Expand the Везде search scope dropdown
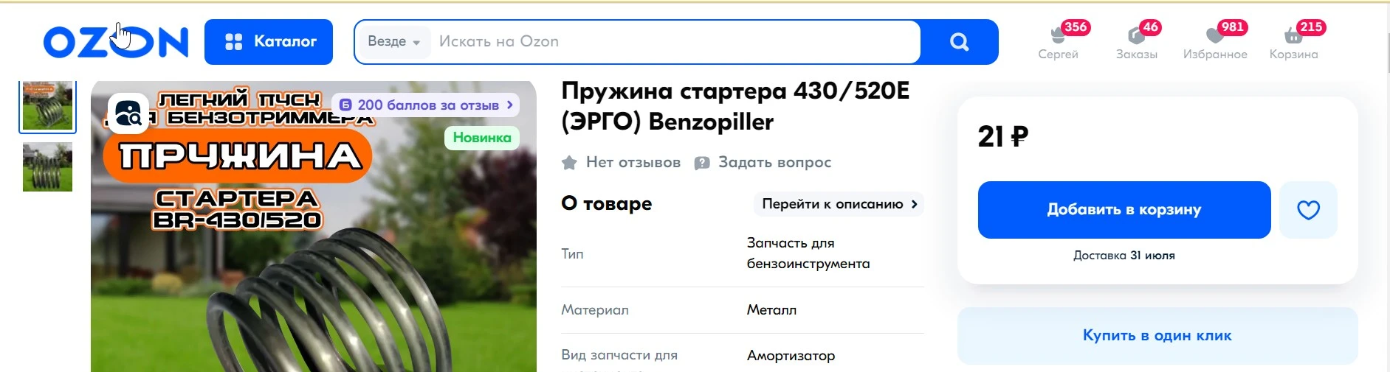 393,42
